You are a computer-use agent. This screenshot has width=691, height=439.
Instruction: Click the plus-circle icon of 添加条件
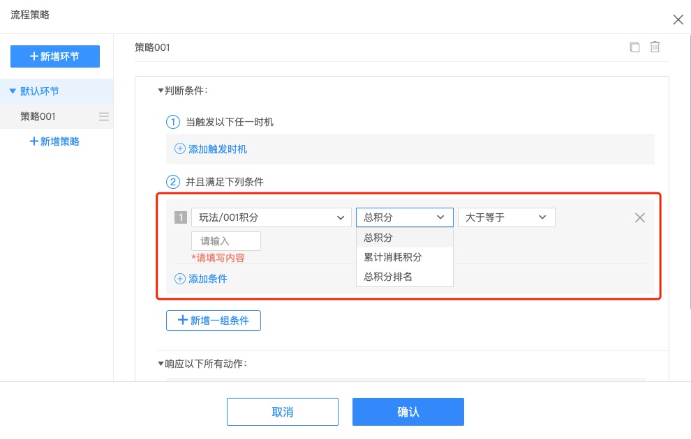click(x=180, y=279)
